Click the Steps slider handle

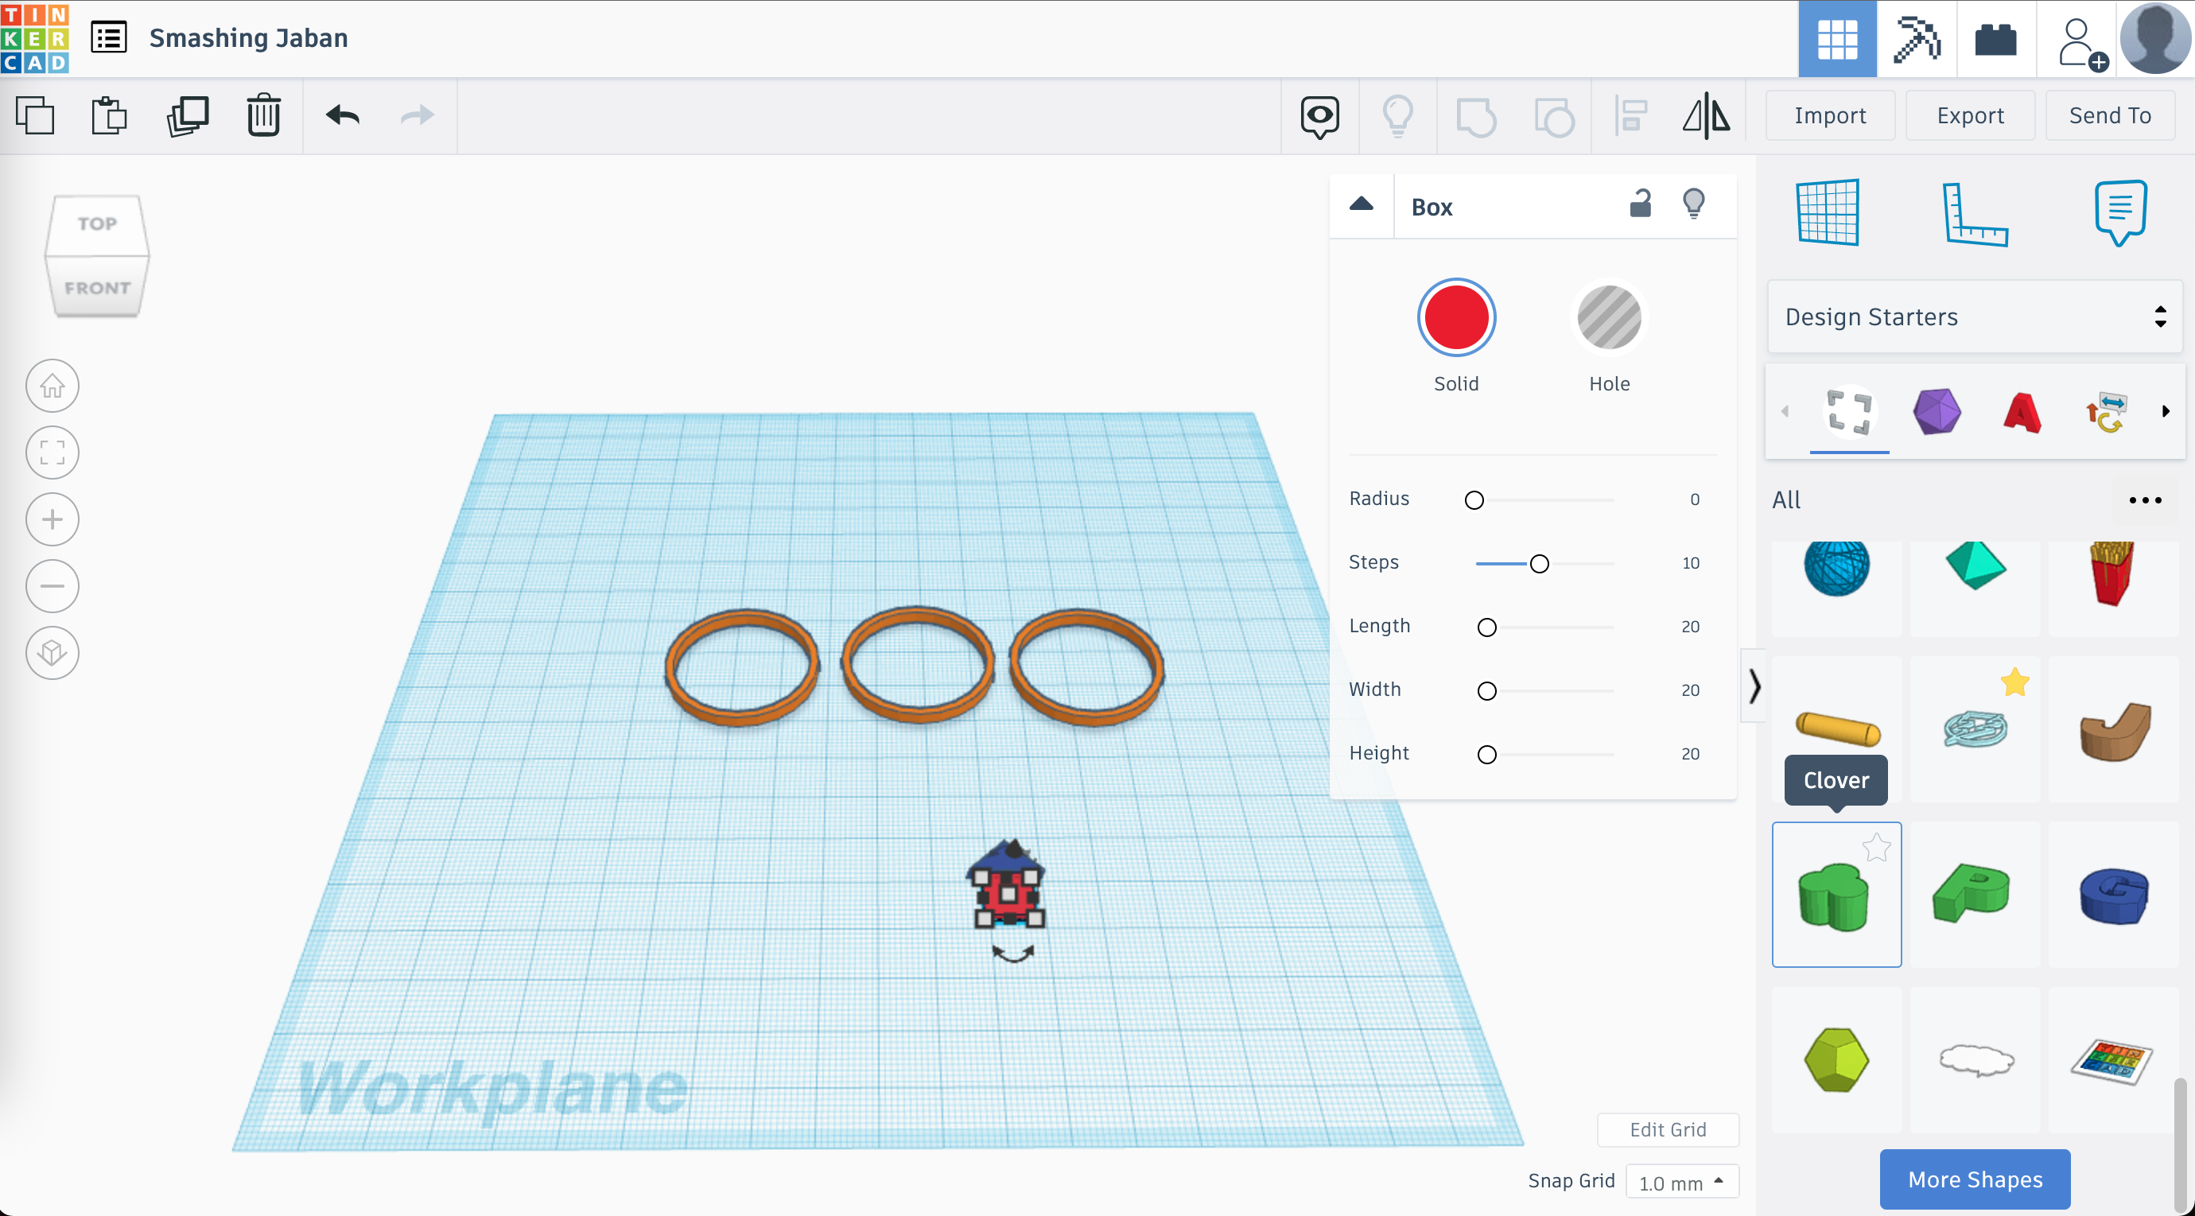pos(1539,564)
